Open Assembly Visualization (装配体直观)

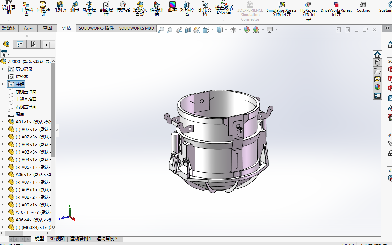(x=140, y=9)
